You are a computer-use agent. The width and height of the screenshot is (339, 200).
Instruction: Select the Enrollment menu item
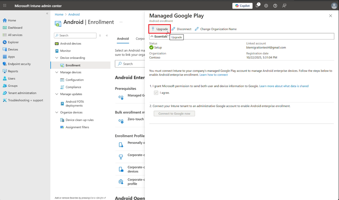[x=81, y=65]
